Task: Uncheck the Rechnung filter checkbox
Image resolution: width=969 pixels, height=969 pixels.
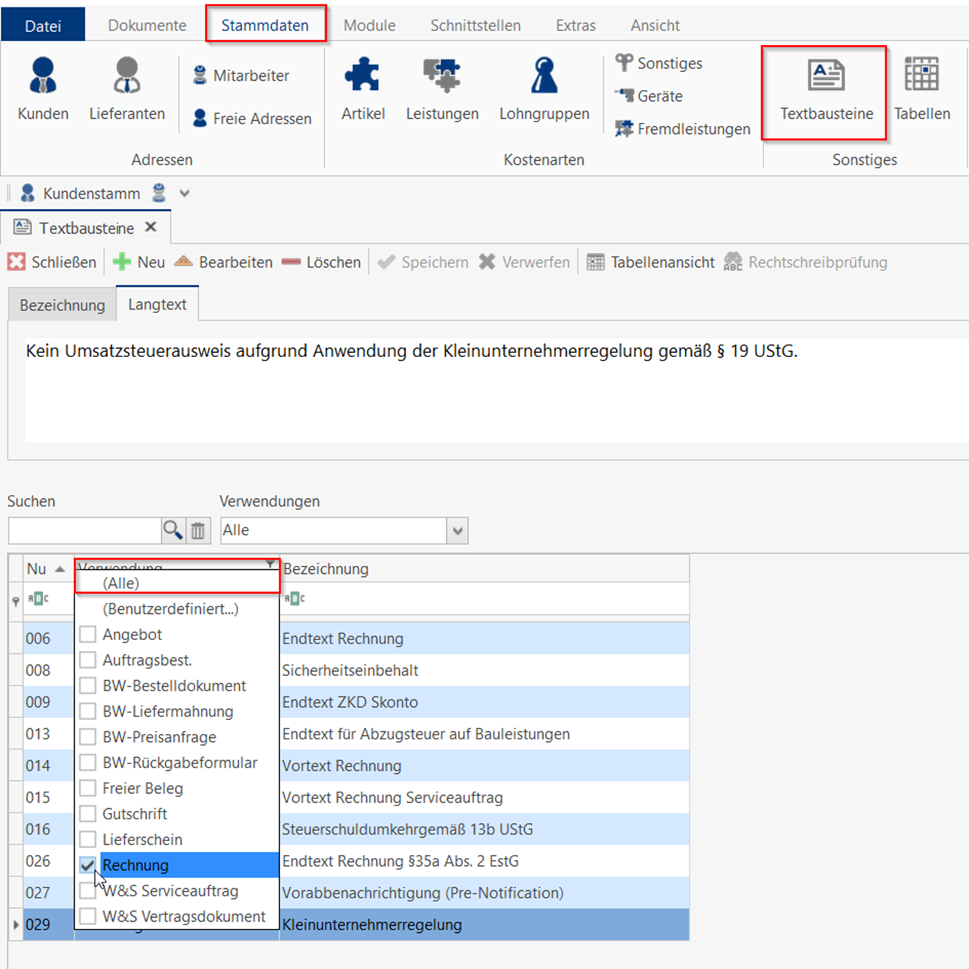Action: [x=88, y=865]
